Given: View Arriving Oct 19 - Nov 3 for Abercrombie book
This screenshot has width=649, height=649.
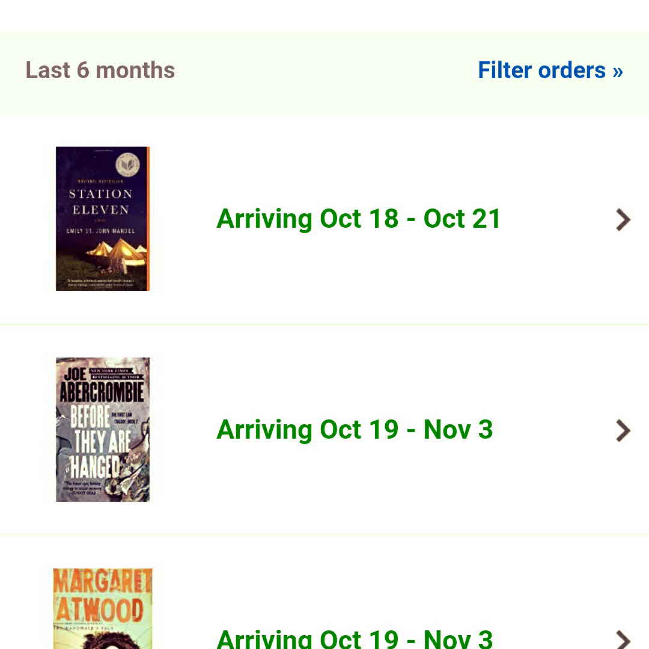Looking at the screenshot, I should (x=355, y=430).
